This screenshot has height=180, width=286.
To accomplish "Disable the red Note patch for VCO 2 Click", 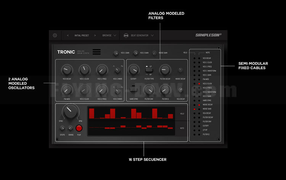I will [199, 84].
